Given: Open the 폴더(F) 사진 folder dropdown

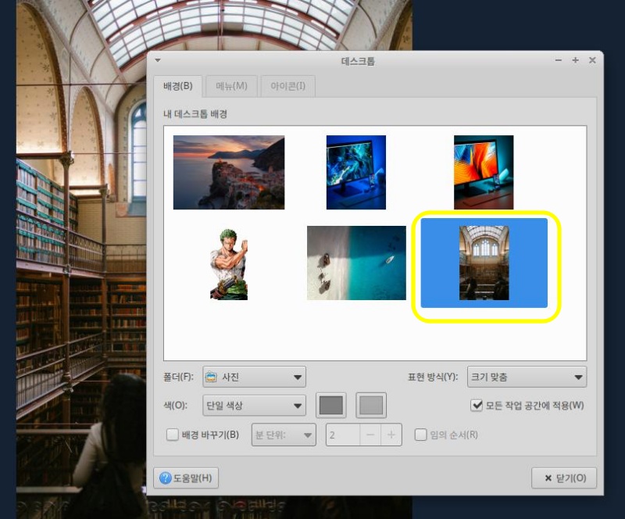Looking at the screenshot, I should click(x=255, y=377).
